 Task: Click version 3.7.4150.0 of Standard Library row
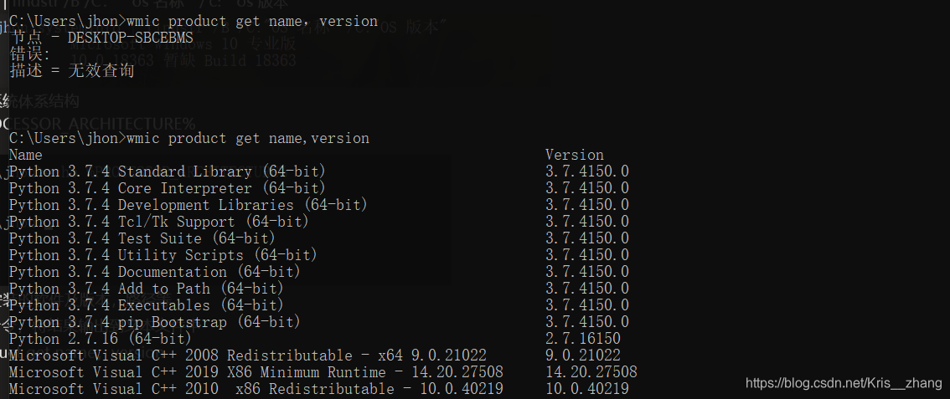point(587,171)
